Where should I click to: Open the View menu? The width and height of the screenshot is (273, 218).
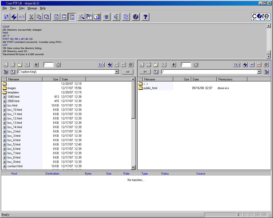pos(13,8)
